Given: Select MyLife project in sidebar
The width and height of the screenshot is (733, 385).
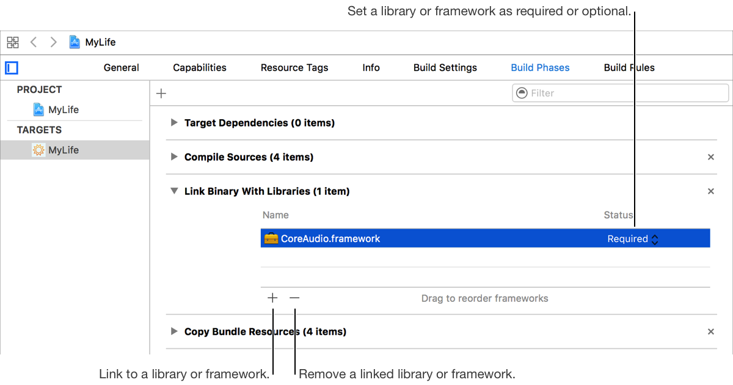Looking at the screenshot, I should click(63, 110).
